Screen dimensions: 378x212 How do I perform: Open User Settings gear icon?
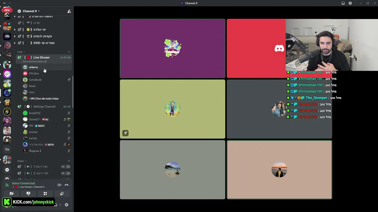click(66, 205)
